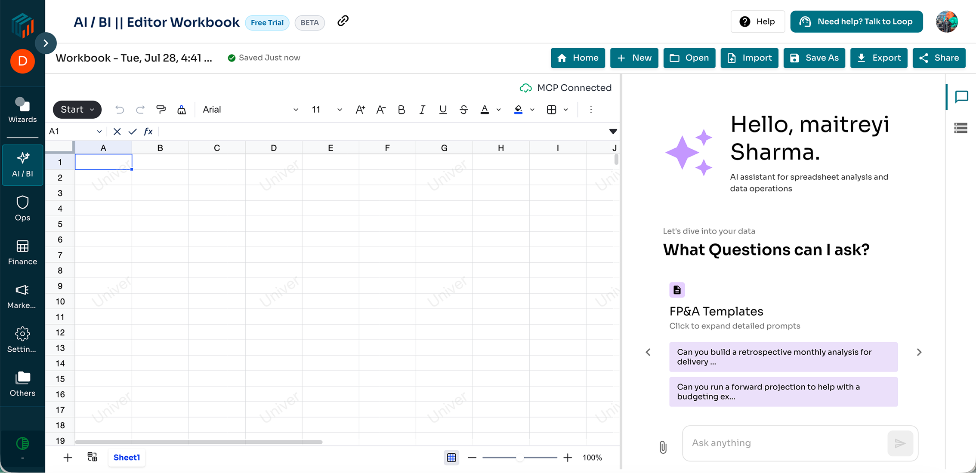The image size is (976, 473).
Task: Open the text color dropdown arrow
Action: point(499,110)
